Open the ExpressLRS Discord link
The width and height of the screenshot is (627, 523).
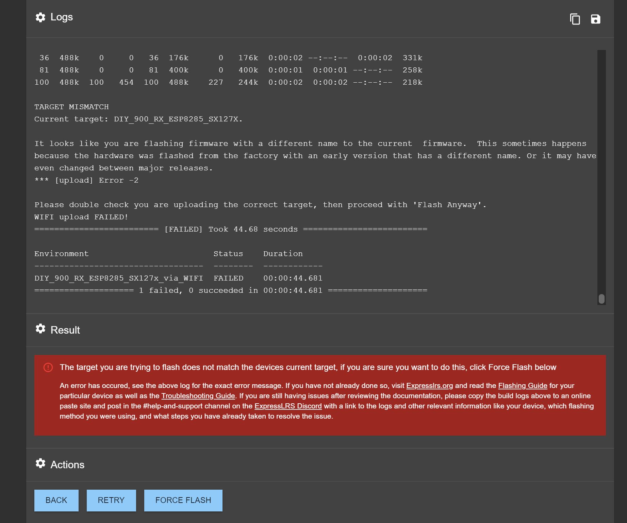pos(288,406)
